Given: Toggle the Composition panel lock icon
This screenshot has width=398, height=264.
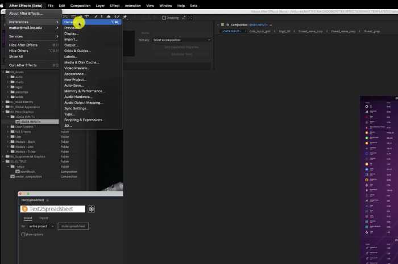Looking at the screenshot, I should pos(227,25).
